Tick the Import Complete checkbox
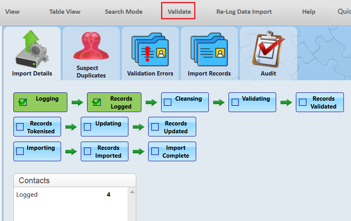Screen dimensions: 351x221 pos(155,151)
